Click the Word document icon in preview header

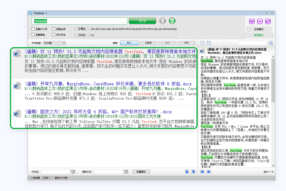pos(202,51)
